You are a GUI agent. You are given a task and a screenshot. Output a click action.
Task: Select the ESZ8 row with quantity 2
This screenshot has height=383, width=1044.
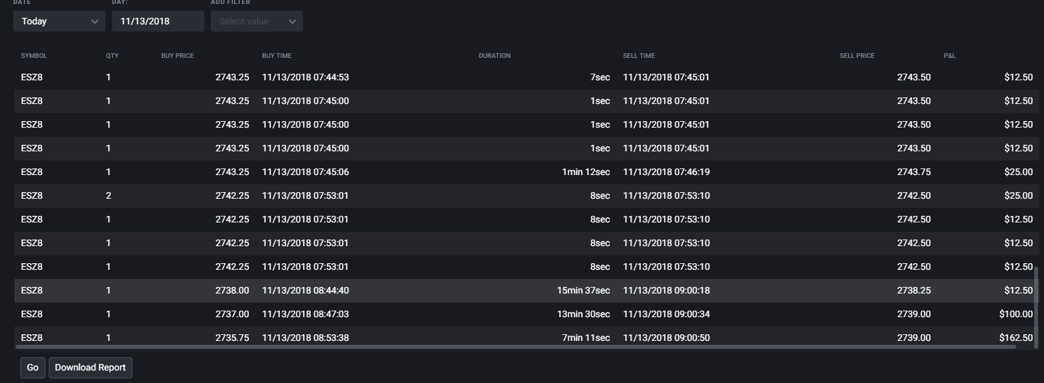pos(524,195)
